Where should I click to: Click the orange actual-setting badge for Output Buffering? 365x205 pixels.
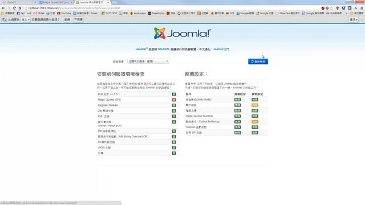[x=255, y=121]
